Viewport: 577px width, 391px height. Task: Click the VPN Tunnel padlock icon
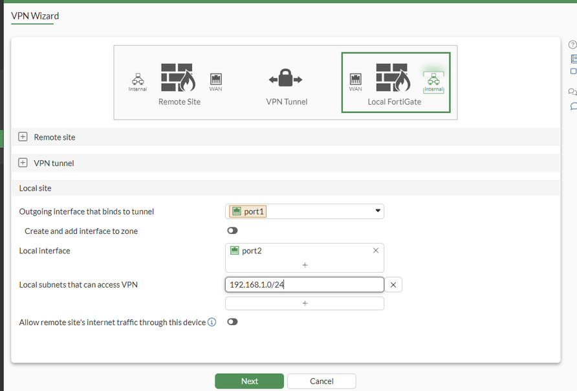(285, 78)
